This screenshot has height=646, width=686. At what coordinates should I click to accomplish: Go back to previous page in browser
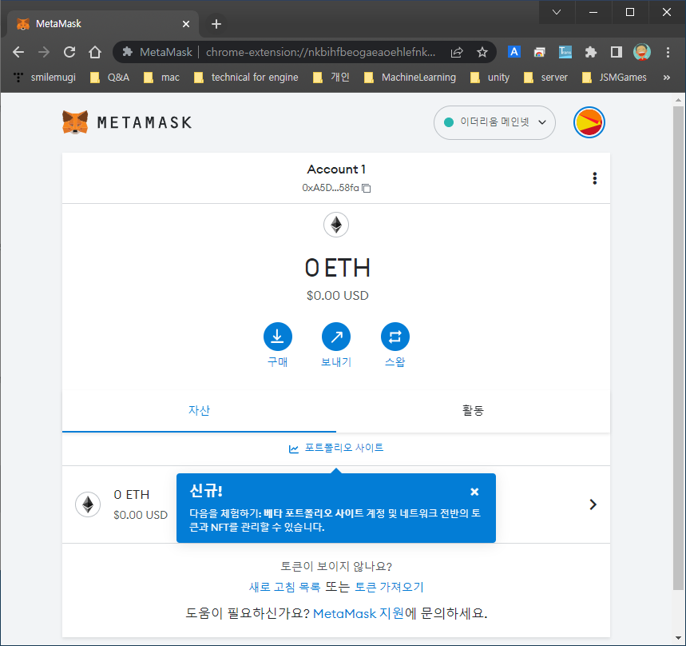click(18, 52)
